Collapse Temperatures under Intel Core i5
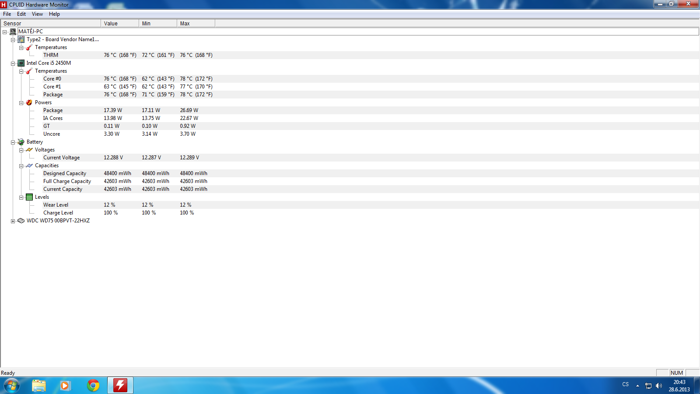Viewport: 700px width, 394px height. click(x=21, y=71)
